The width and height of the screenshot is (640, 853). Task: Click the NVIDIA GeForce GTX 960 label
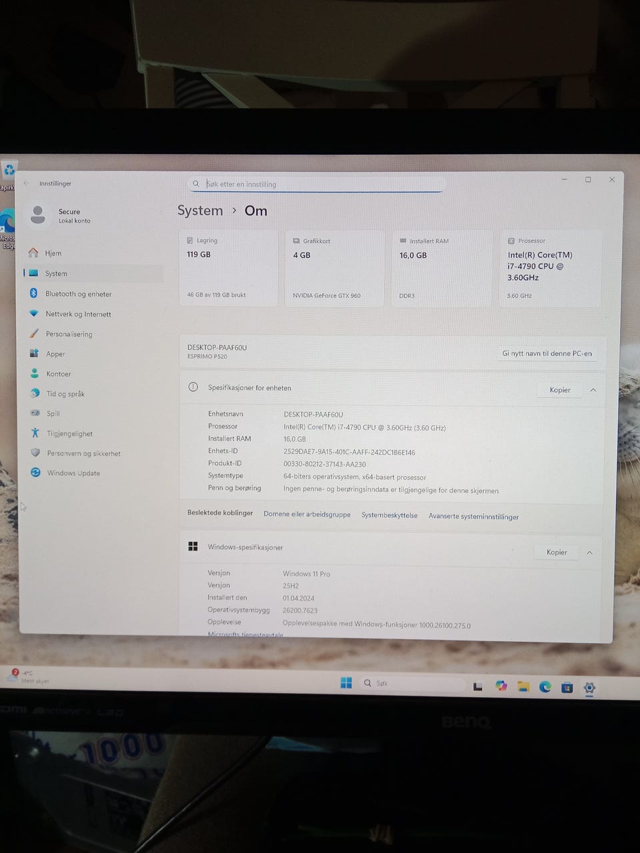point(327,295)
